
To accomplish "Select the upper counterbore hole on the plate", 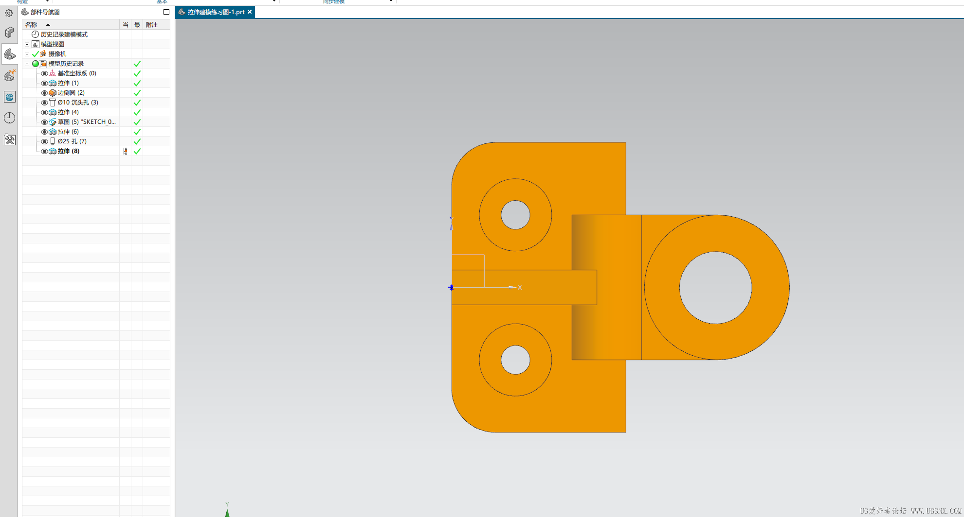I will click(x=515, y=215).
